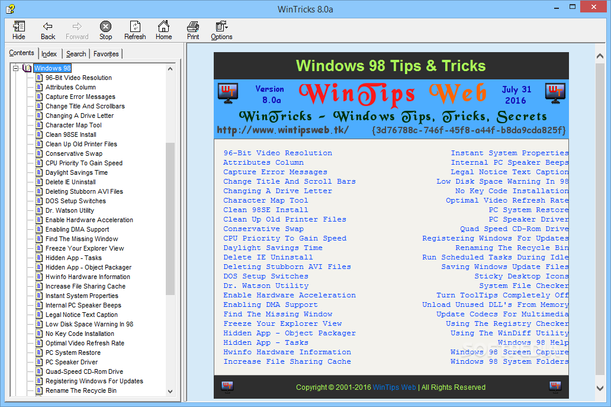The image size is (611, 407).
Task: Click the contents tree scrollbar down arrow
Action: pyautogui.click(x=170, y=391)
